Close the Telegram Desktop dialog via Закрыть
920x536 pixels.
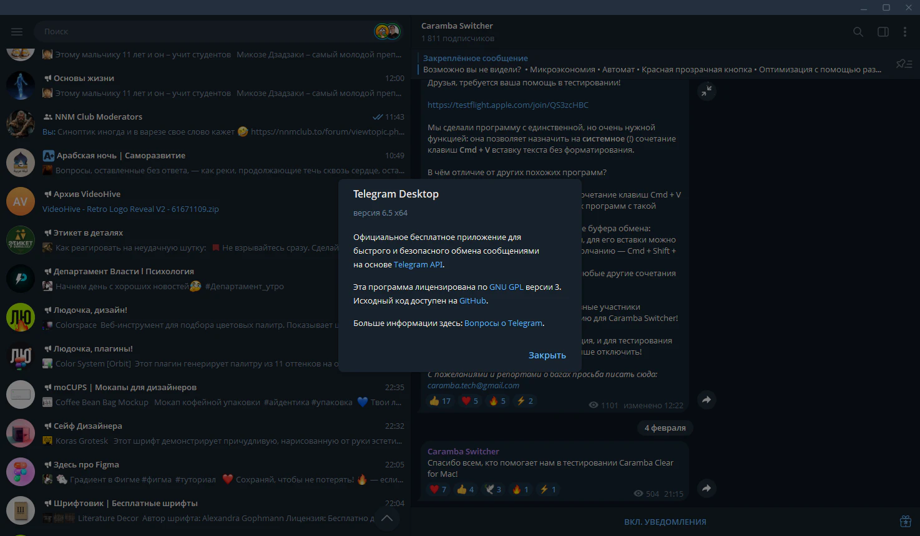(x=547, y=355)
